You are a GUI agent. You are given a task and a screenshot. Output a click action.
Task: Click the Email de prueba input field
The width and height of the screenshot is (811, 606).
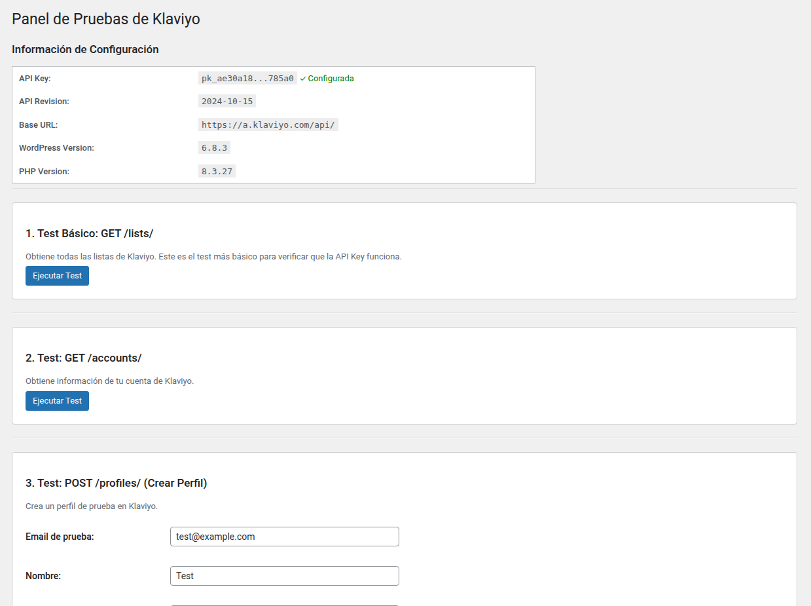[x=284, y=536]
